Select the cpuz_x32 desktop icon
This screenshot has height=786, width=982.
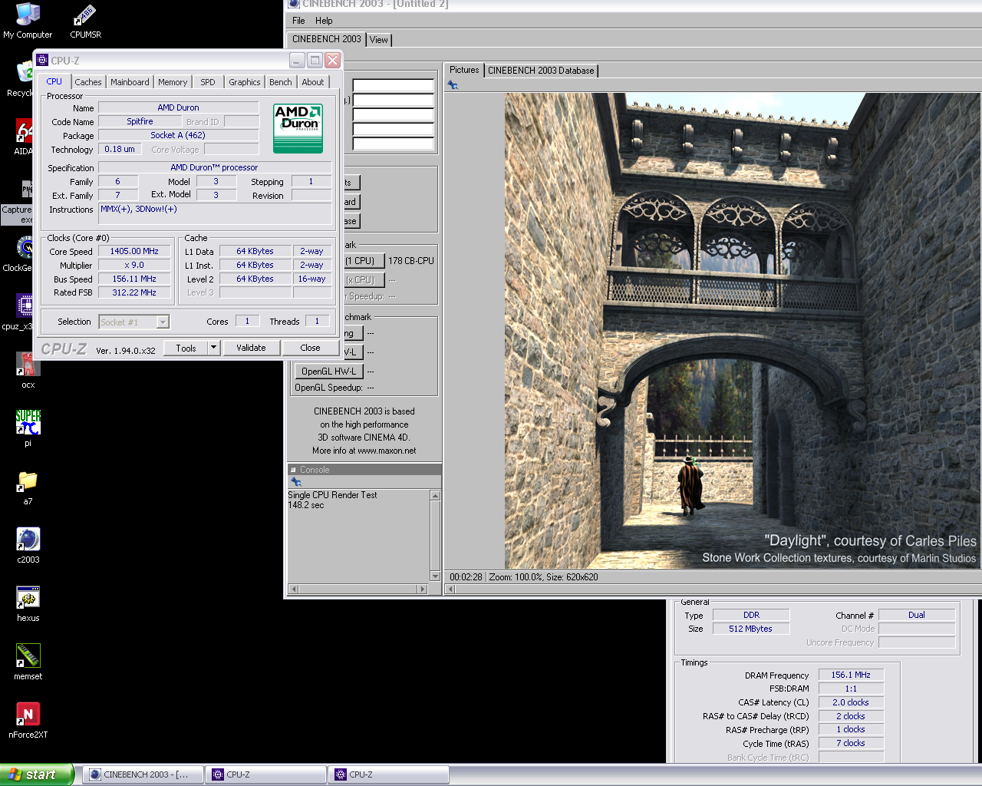(x=18, y=312)
